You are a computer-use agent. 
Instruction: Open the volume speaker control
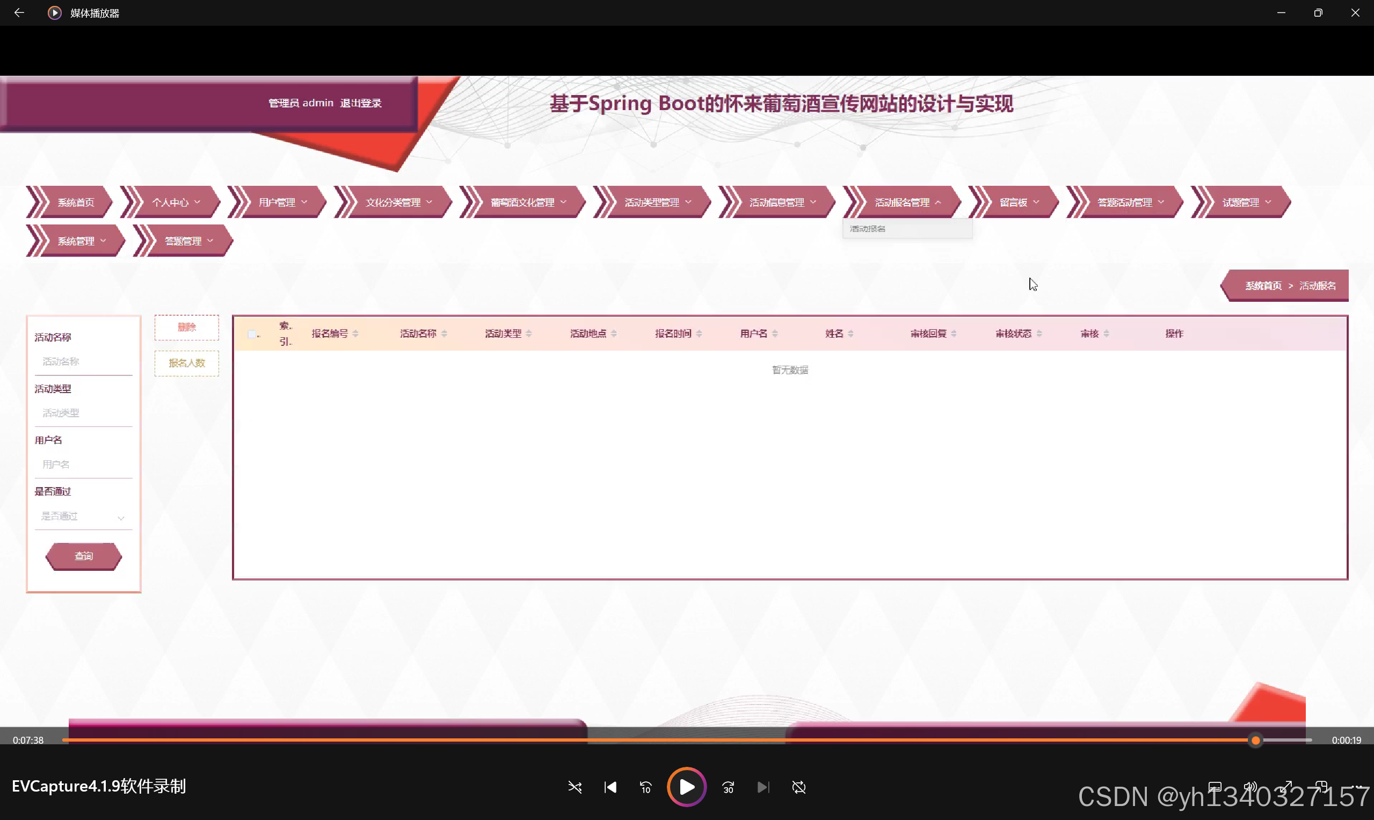point(1251,787)
